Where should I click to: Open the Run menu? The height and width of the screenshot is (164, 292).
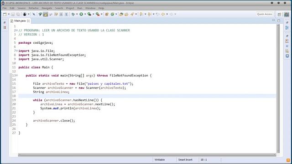pos(80,8)
